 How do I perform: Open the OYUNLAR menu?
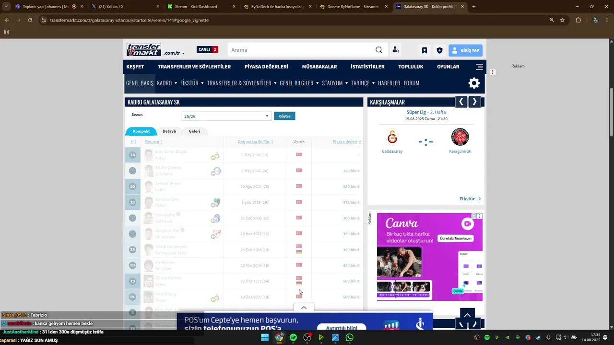point(448,67)
